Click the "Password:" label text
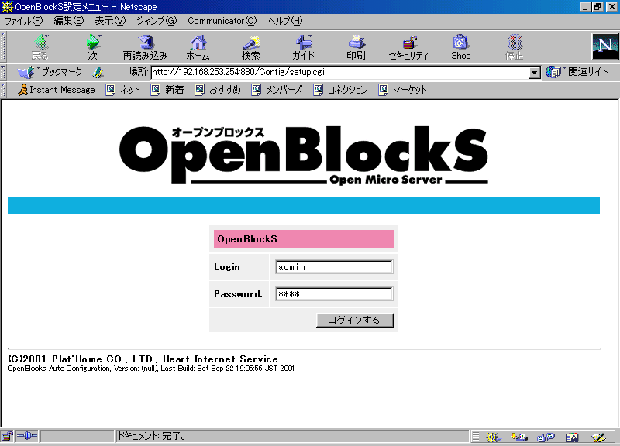Screen dimensions: 620x446 (239, 294)
